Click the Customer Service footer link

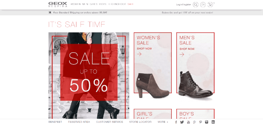110,122
